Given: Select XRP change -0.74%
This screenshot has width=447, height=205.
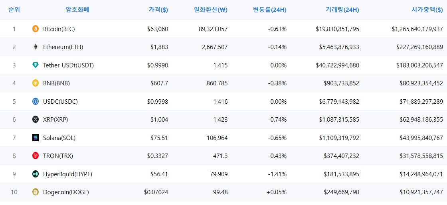Looking at the screenshot, I should pos(277,120).
